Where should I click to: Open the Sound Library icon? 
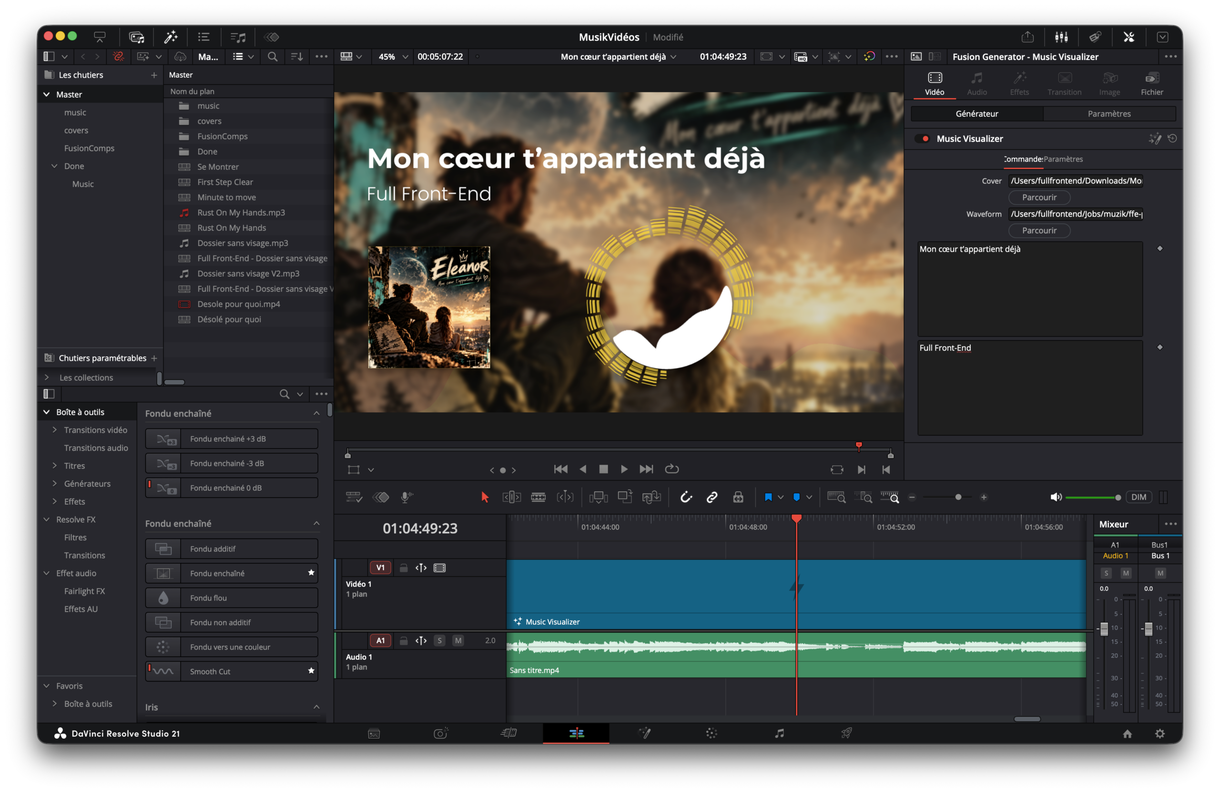click(238, 37)
